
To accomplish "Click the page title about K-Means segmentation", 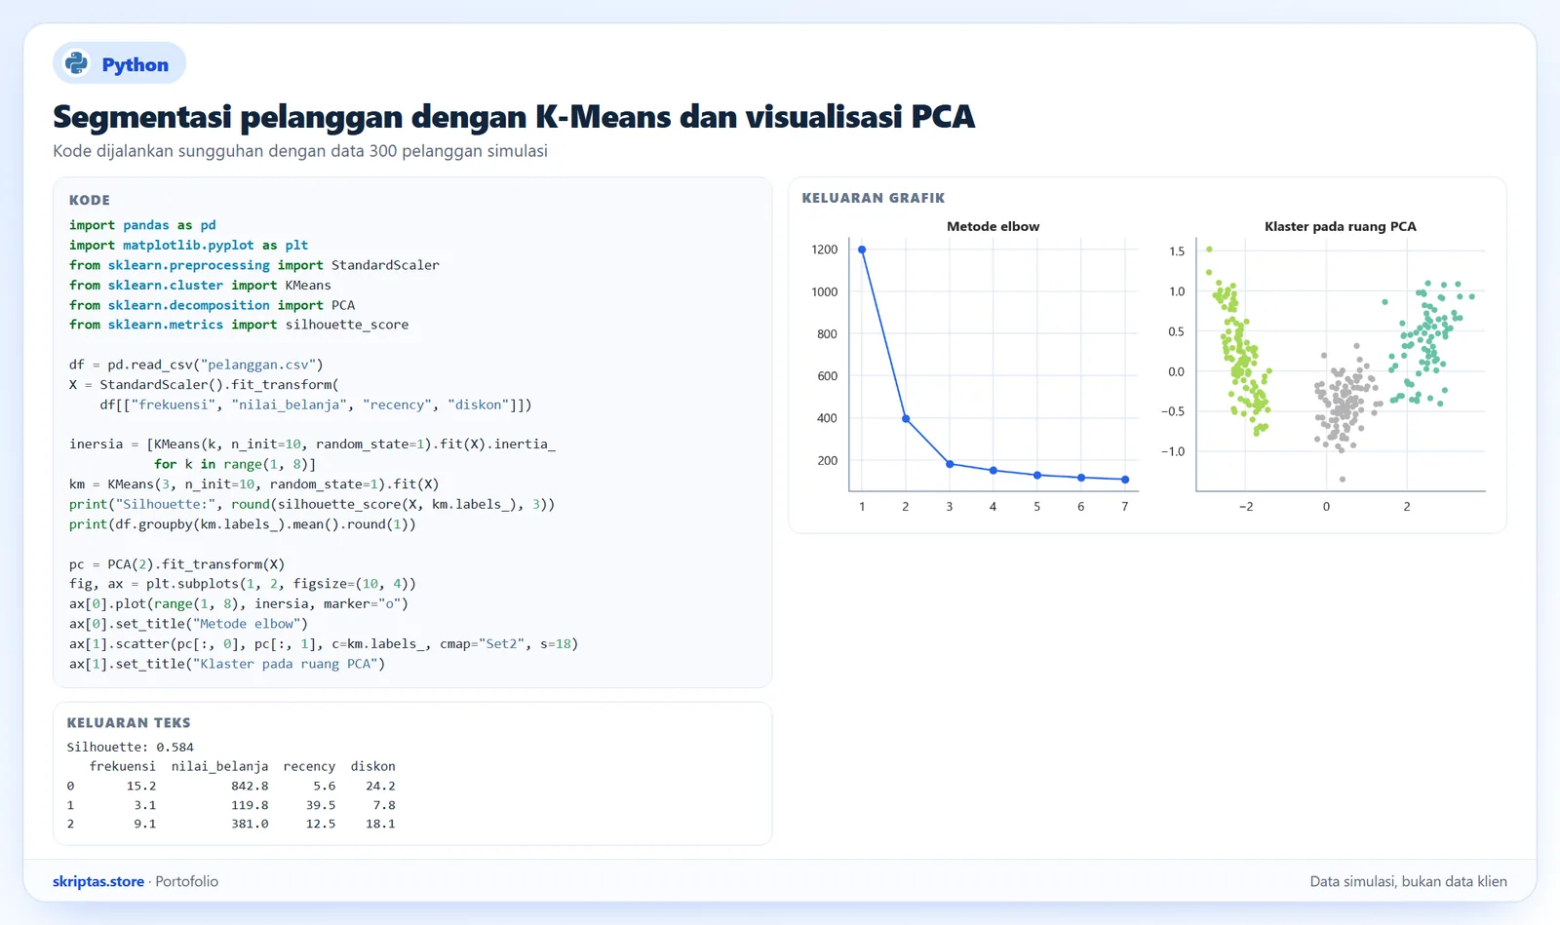I will click(x=514, y=117).
